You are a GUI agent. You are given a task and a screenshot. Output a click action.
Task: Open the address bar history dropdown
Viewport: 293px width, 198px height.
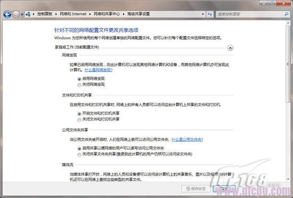[x=203, y=14]
